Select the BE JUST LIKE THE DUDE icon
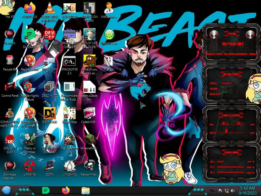This screenshot has width=261, height=196. pyautogui.click(x=89, y=38)
